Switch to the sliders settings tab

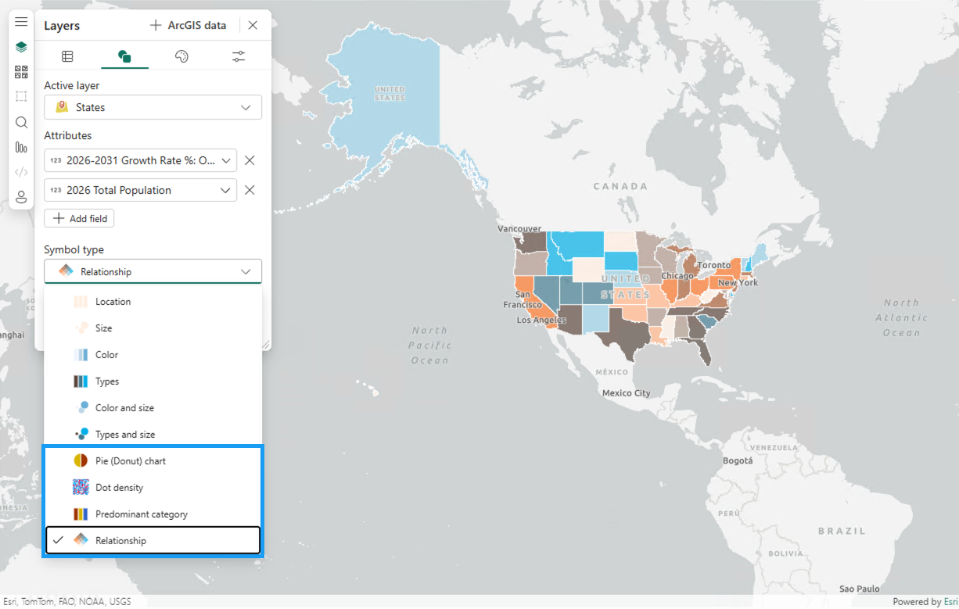(239, 56)
